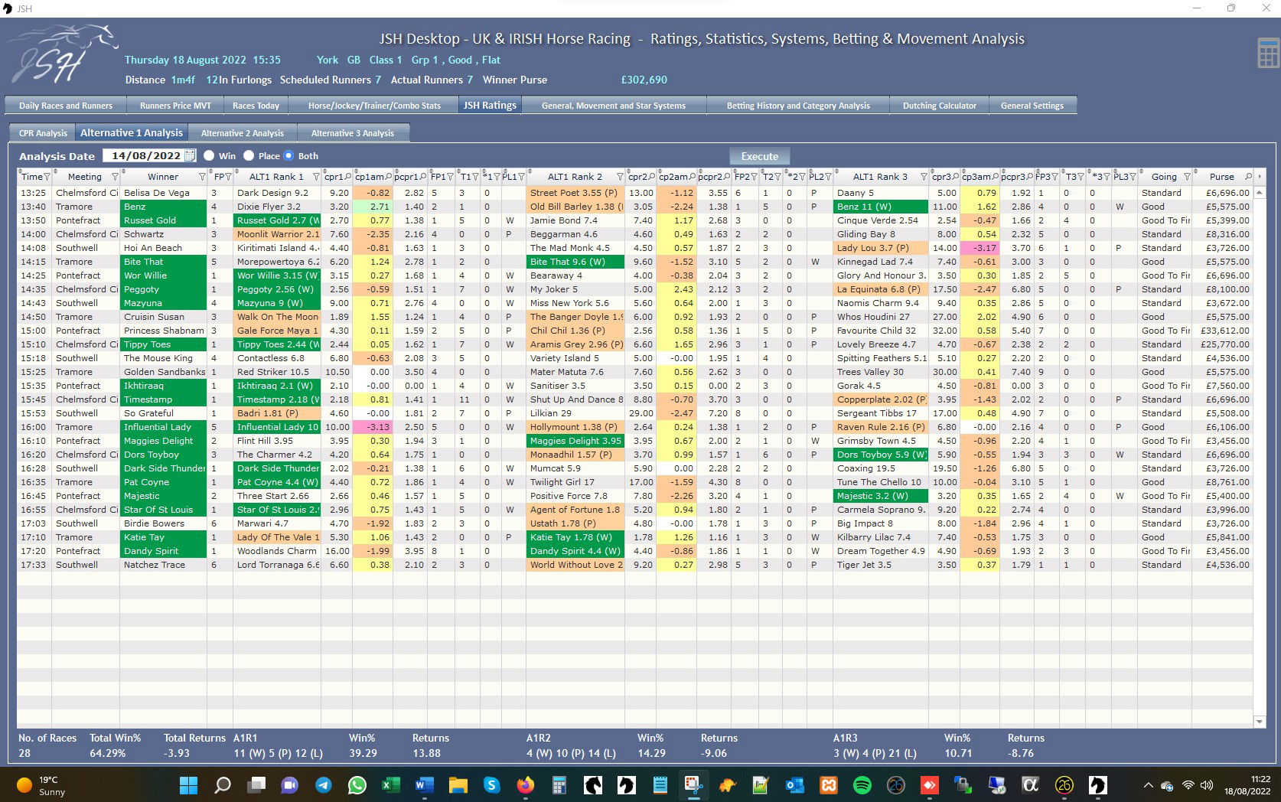Open the ALT1 Rank 3 column filter

924,177
